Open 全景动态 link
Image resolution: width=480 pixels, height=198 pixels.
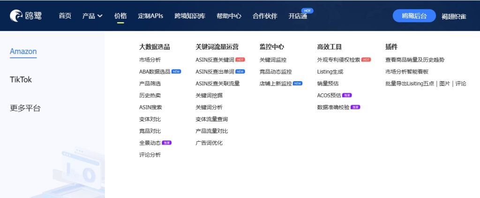[x=150, y=143]
